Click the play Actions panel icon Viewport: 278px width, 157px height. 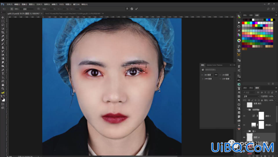point(239,23)
